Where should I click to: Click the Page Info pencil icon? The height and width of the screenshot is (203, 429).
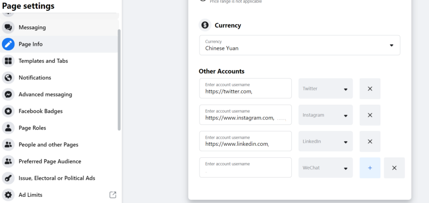point(8,44)
